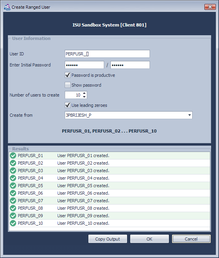Click the status icon beside PERFUSR_10

point(13,223)
